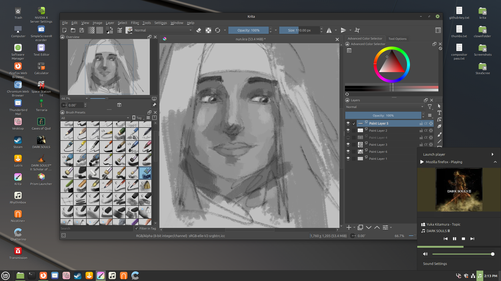Image resolution: width=501 pixels, height=281 pixels.
Task: Open the Settings menu
Action: tap(160, 23)
